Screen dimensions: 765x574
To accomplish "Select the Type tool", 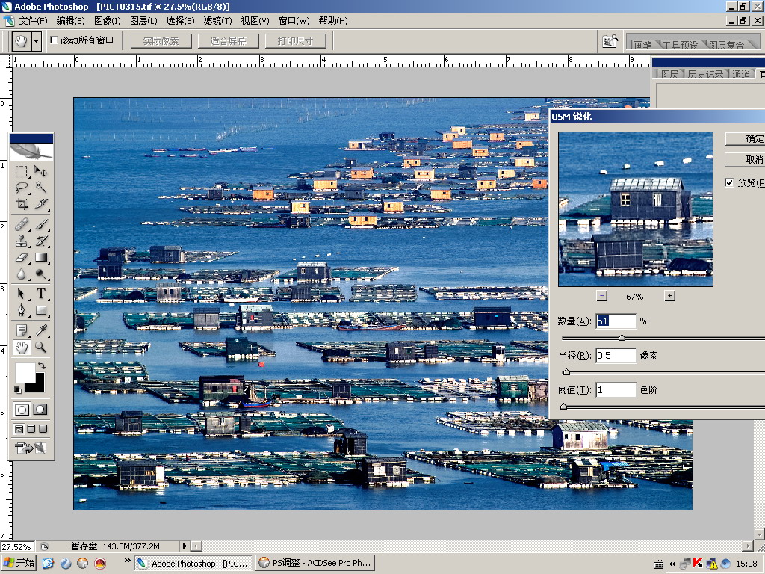I will 41,294.
